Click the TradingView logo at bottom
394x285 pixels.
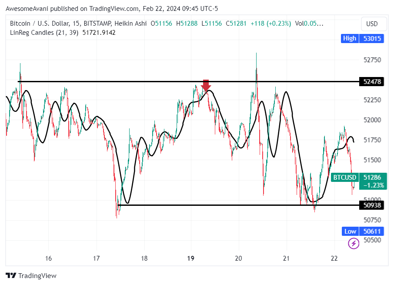coord(31,276)
